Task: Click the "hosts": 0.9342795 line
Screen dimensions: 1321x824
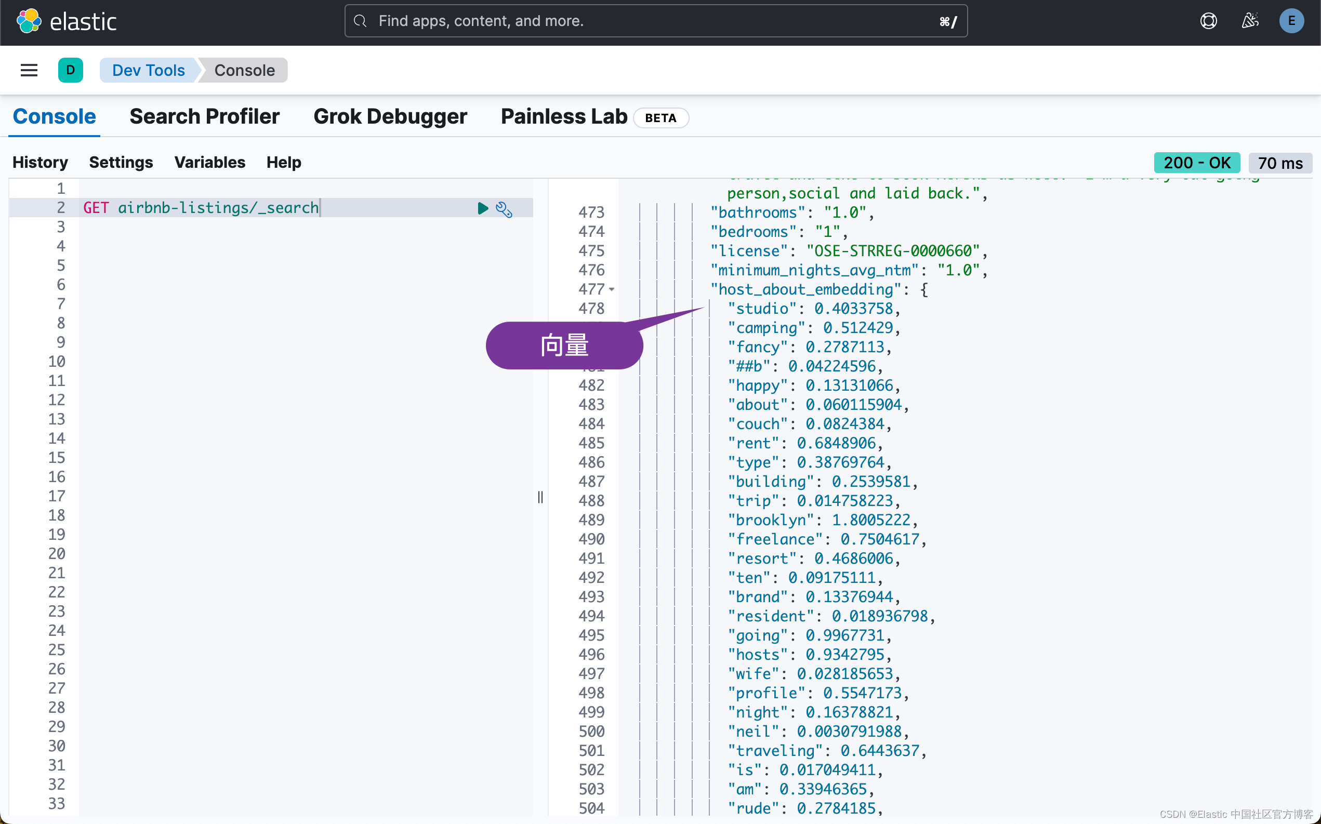Action: 809,655
